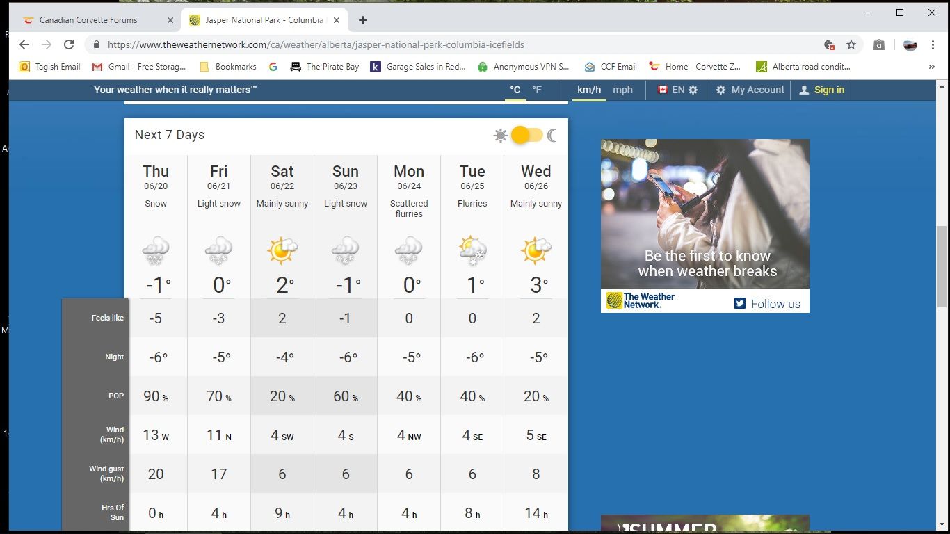950x534 pixels.
Task: Show hidden bookmarks with the double chevron
Action: (x=931, y=67)
